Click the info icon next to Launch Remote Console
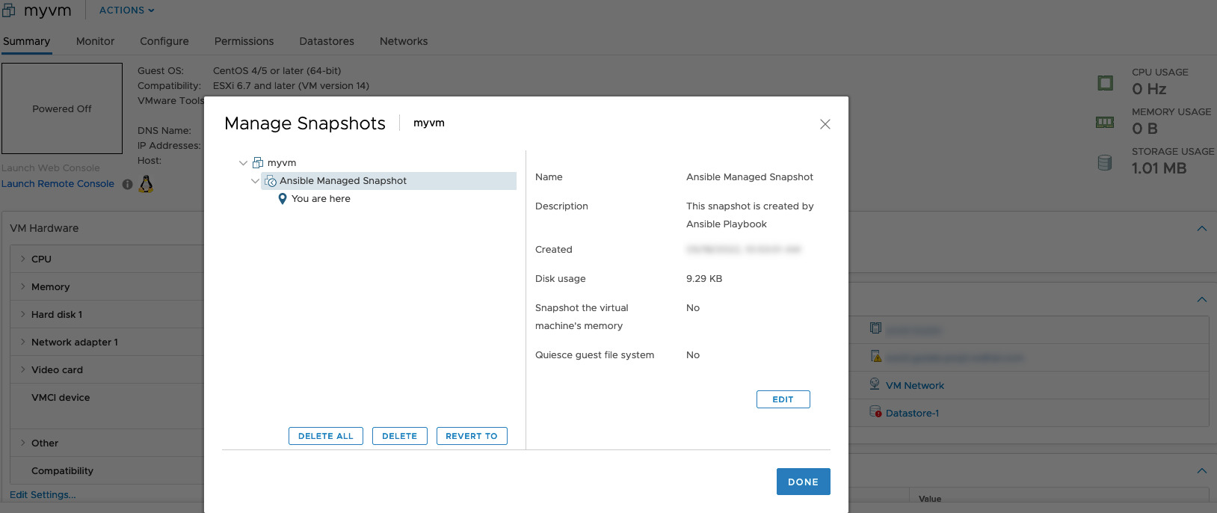The width and height of the screenshot is (1217, 513). tap(127, 184)
